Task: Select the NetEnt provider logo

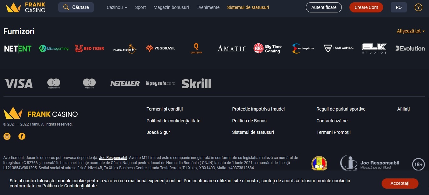Action: pyautogui.click(x=18, y=48)
